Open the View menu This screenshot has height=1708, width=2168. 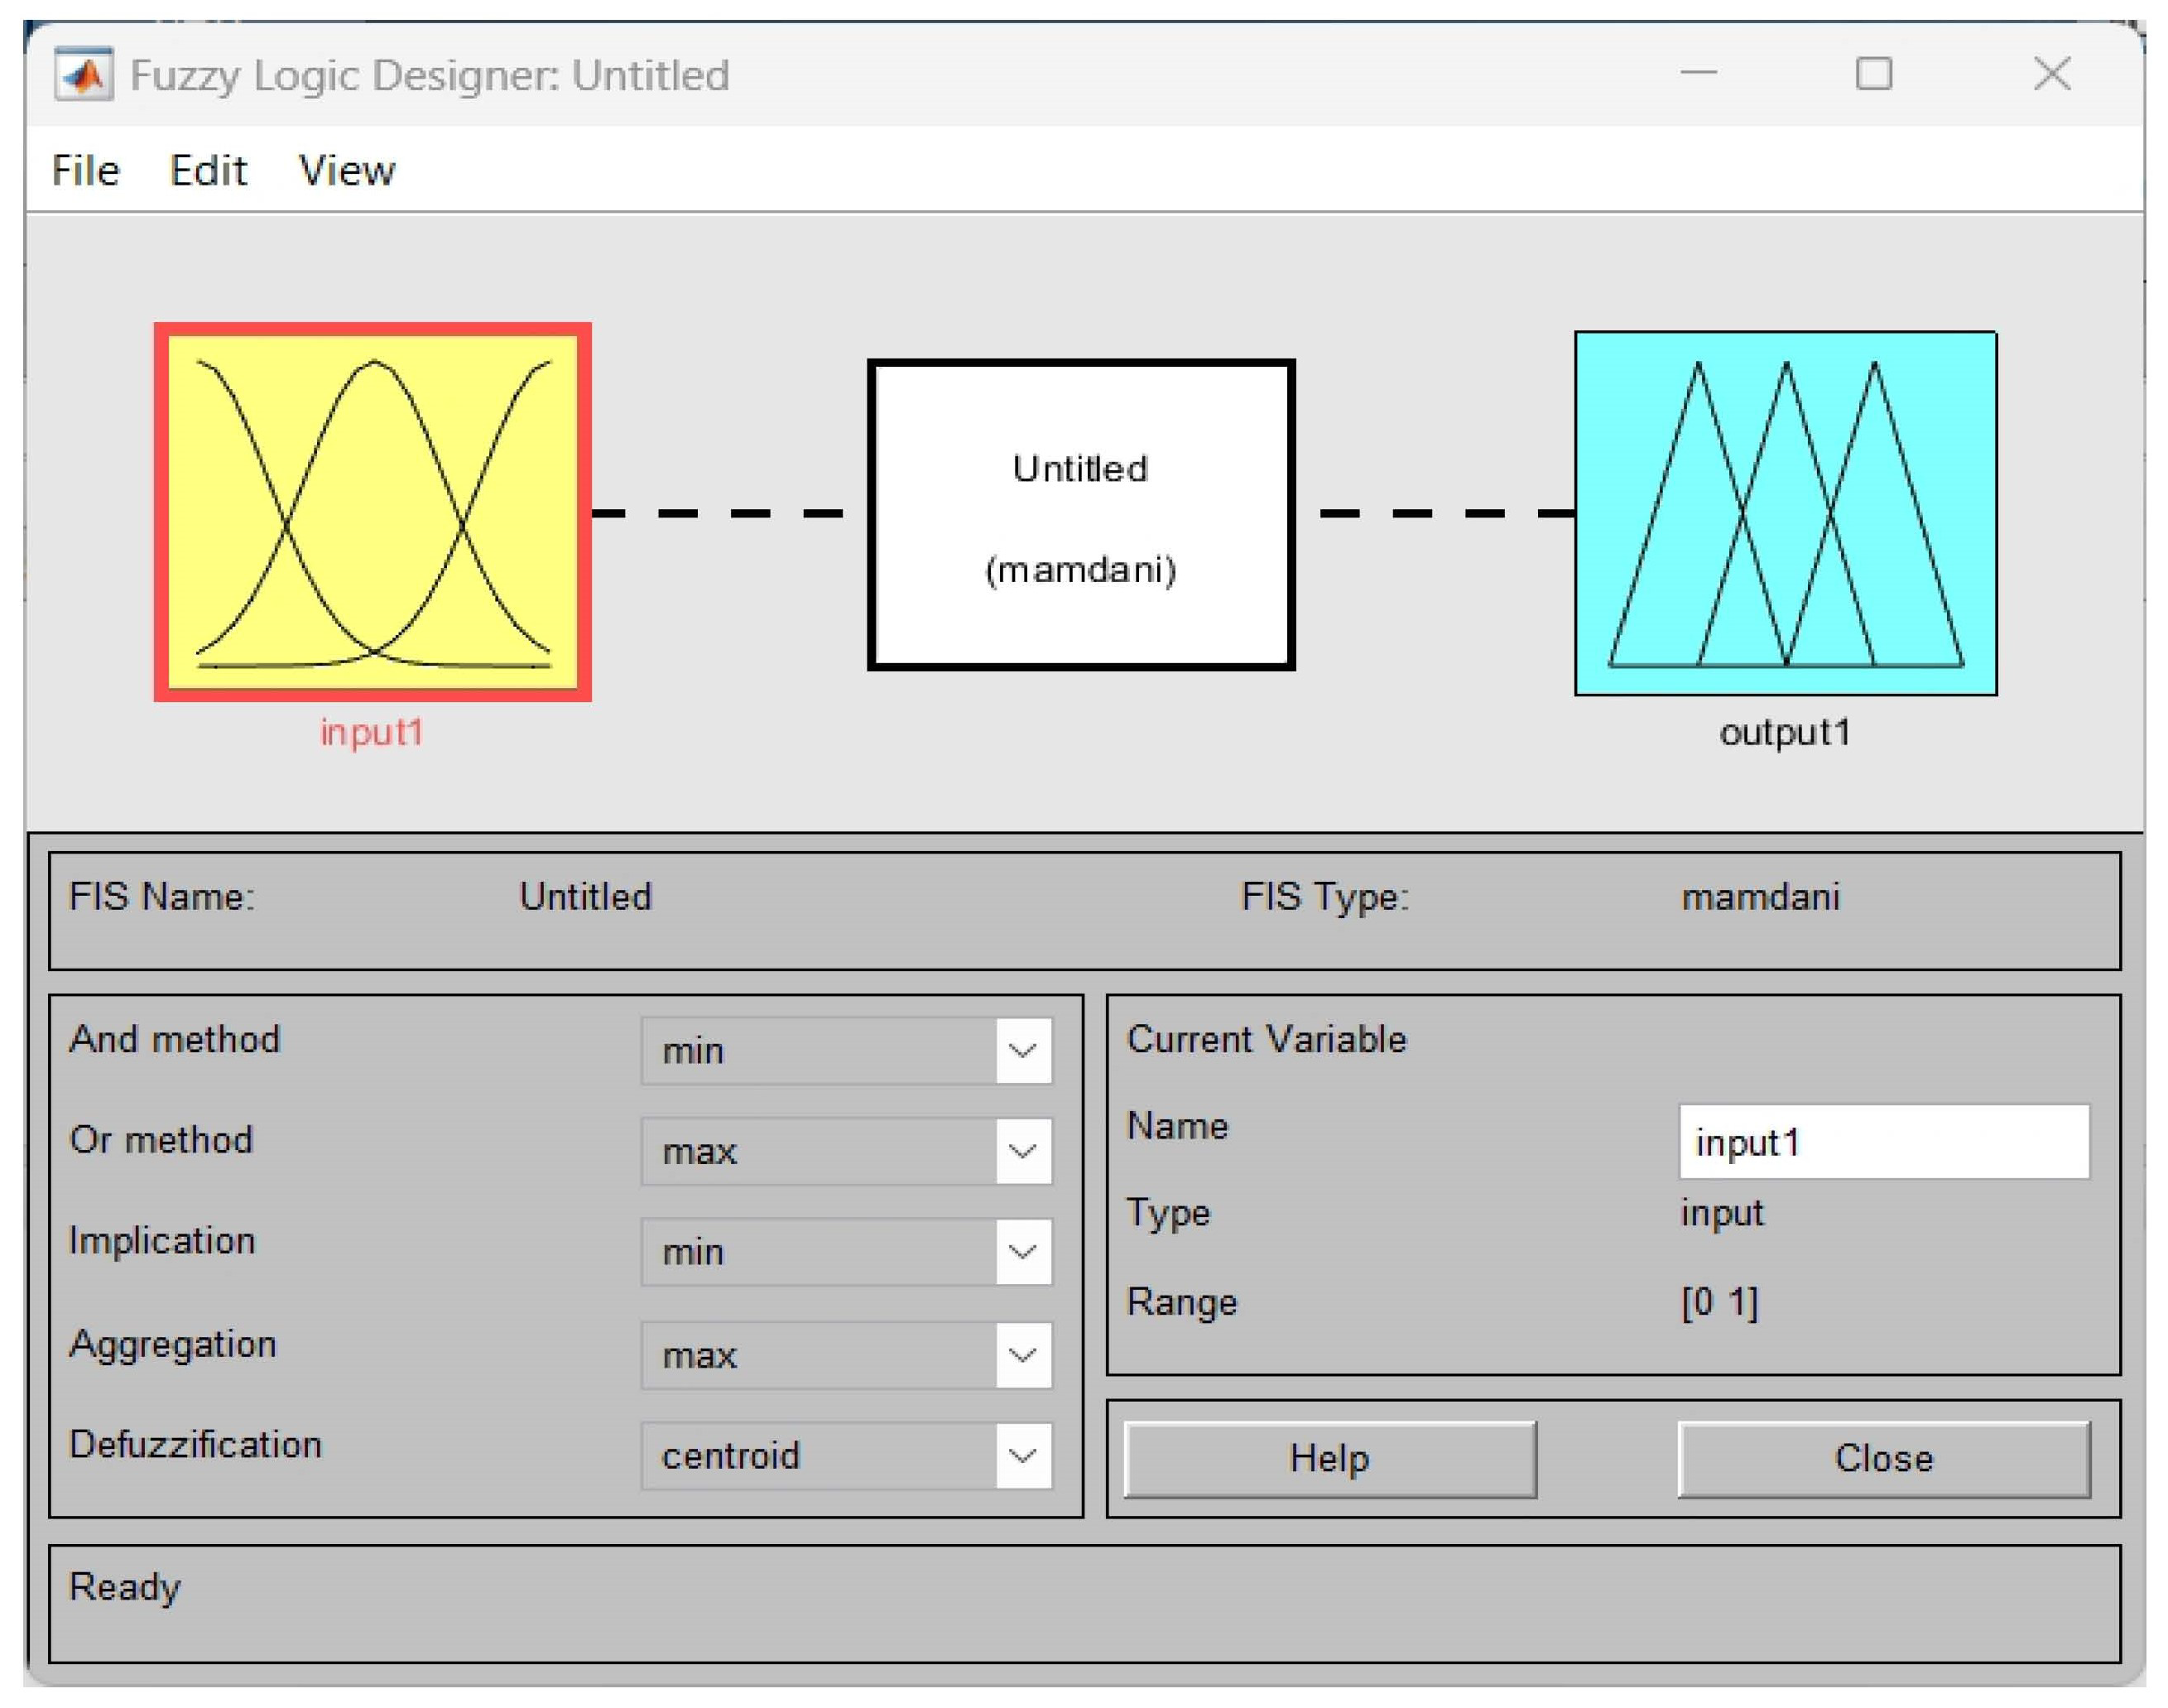click(x=347, y=171)
